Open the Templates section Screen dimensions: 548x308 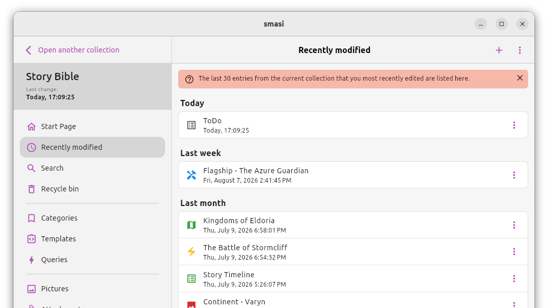[58, 239]
